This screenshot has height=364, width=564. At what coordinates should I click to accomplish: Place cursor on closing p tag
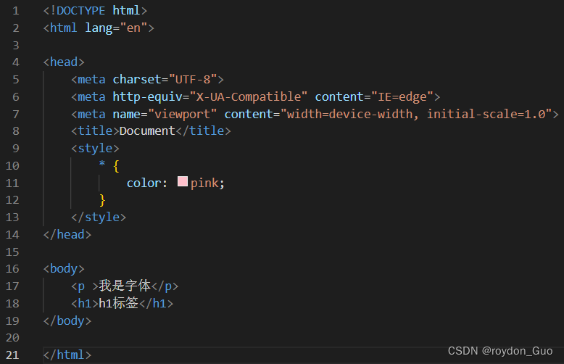(165, 286)
